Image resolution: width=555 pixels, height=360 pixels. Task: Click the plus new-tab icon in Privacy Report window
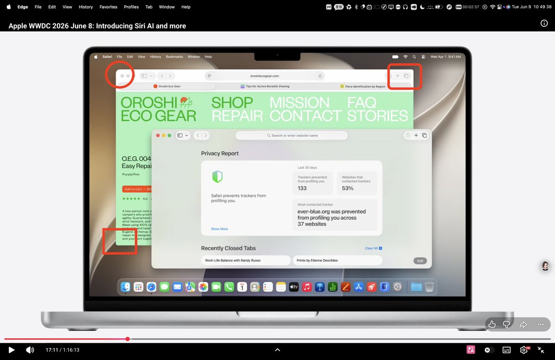[x=416, y=135]
